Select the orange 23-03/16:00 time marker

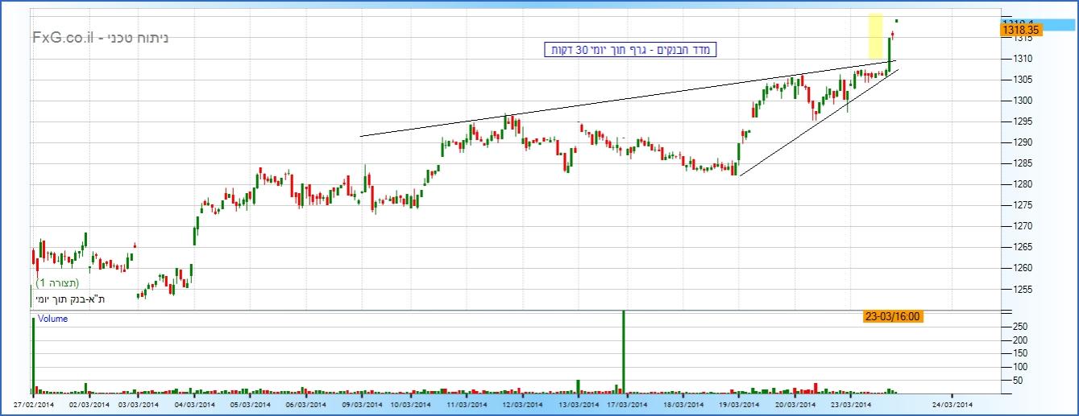(892, 317)
